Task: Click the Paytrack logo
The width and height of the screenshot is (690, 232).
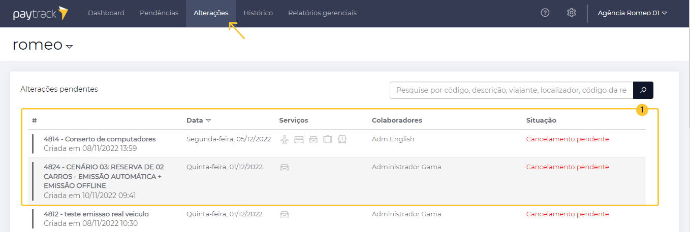Action: point(41,13)
